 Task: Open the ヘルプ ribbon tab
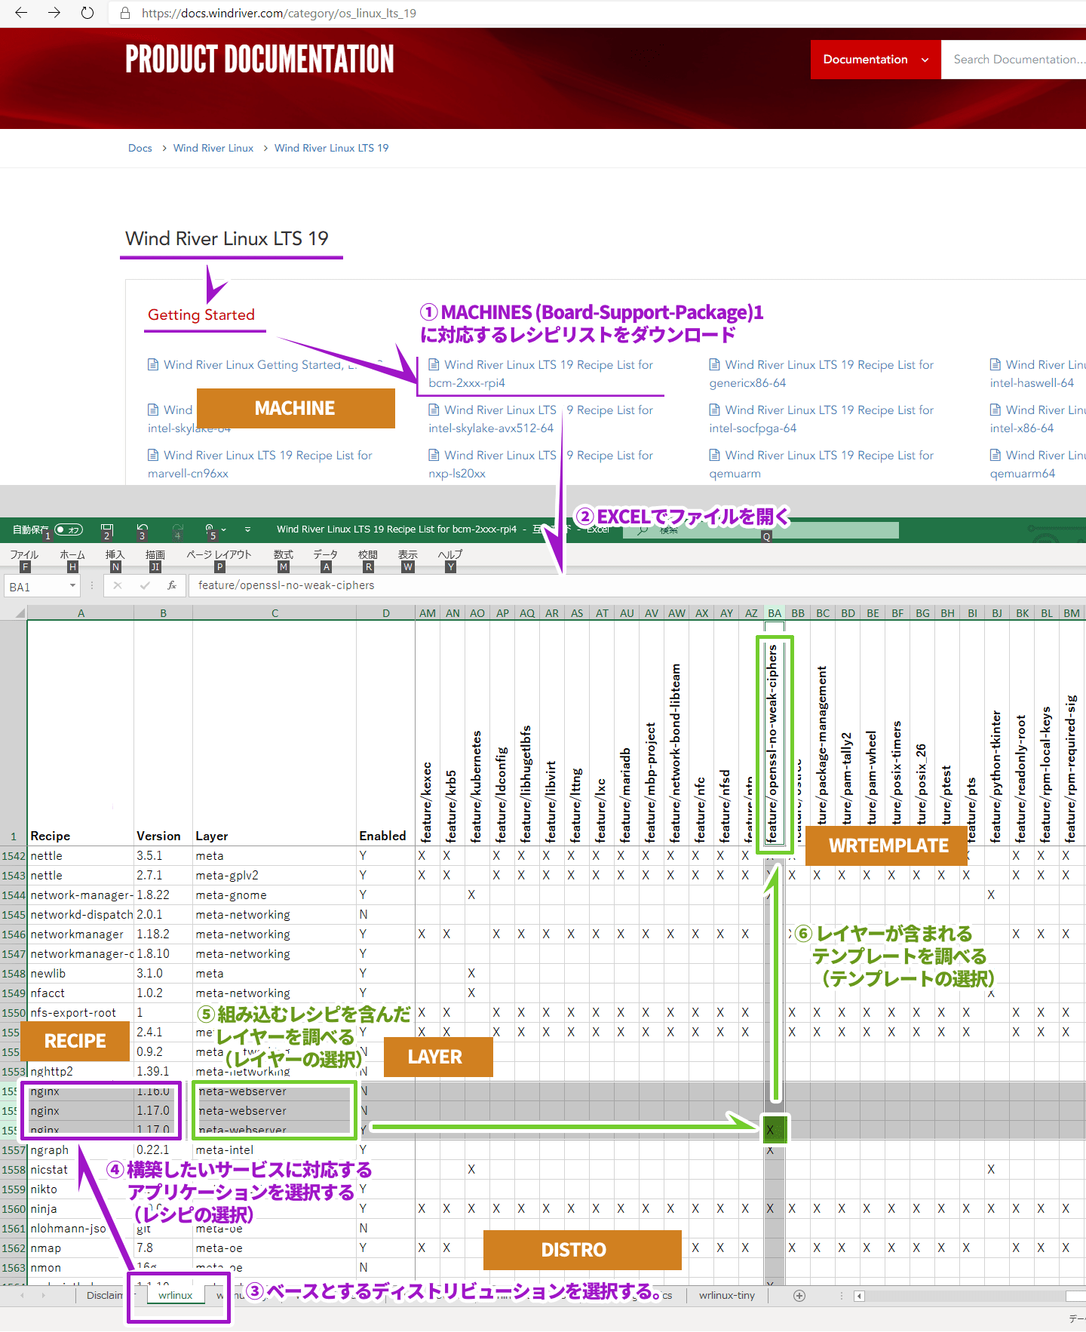(450, 554)
